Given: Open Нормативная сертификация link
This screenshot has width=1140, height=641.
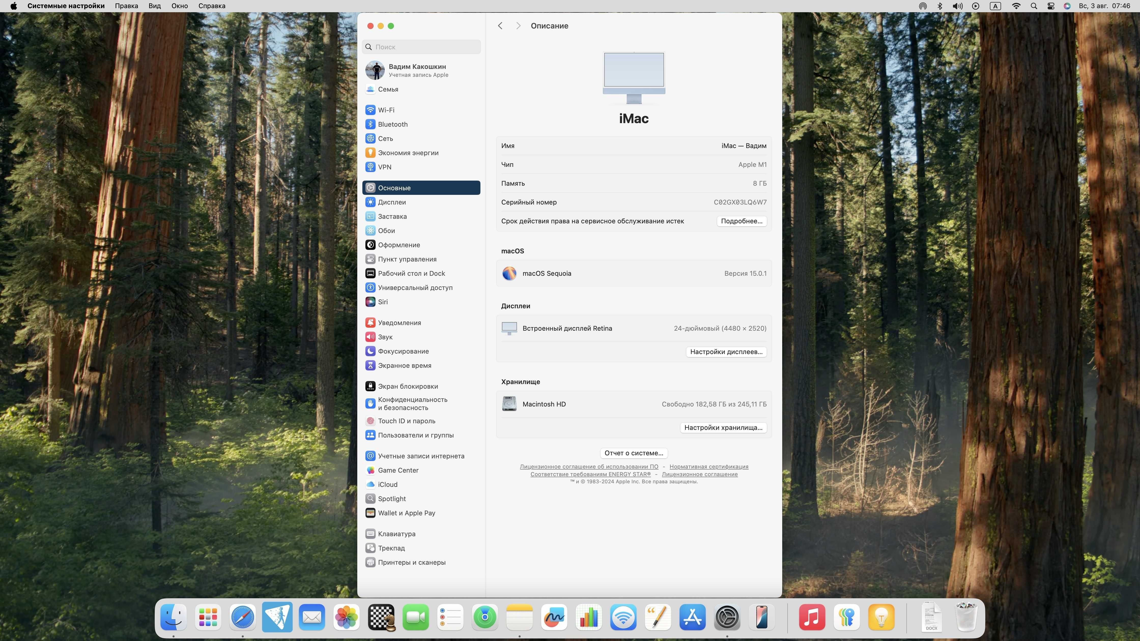Looking at the screenshot, I should 708,467.
